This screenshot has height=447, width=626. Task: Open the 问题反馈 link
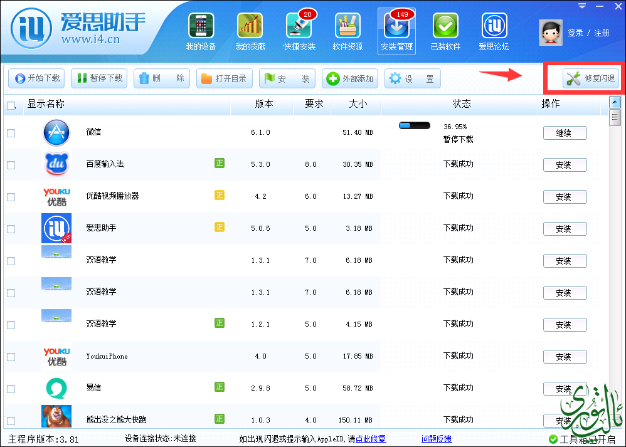point(437,439)
